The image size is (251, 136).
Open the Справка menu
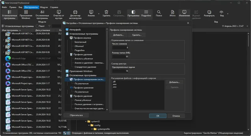(x=54, y=7)
